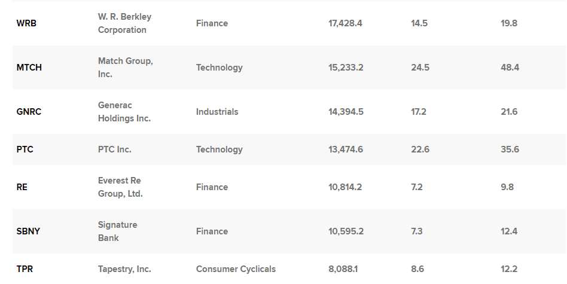
Task: Select Technology sector in the MTCH row
Action: (x=220, y=68)
